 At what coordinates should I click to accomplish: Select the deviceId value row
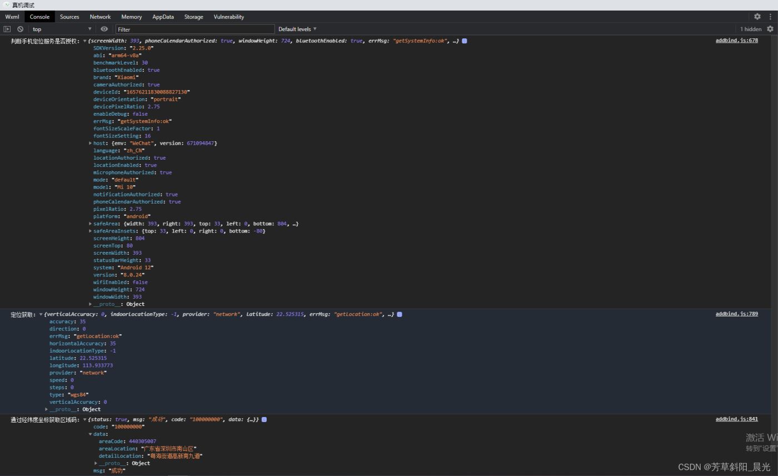pyautogui.click(x=142, y=92)
